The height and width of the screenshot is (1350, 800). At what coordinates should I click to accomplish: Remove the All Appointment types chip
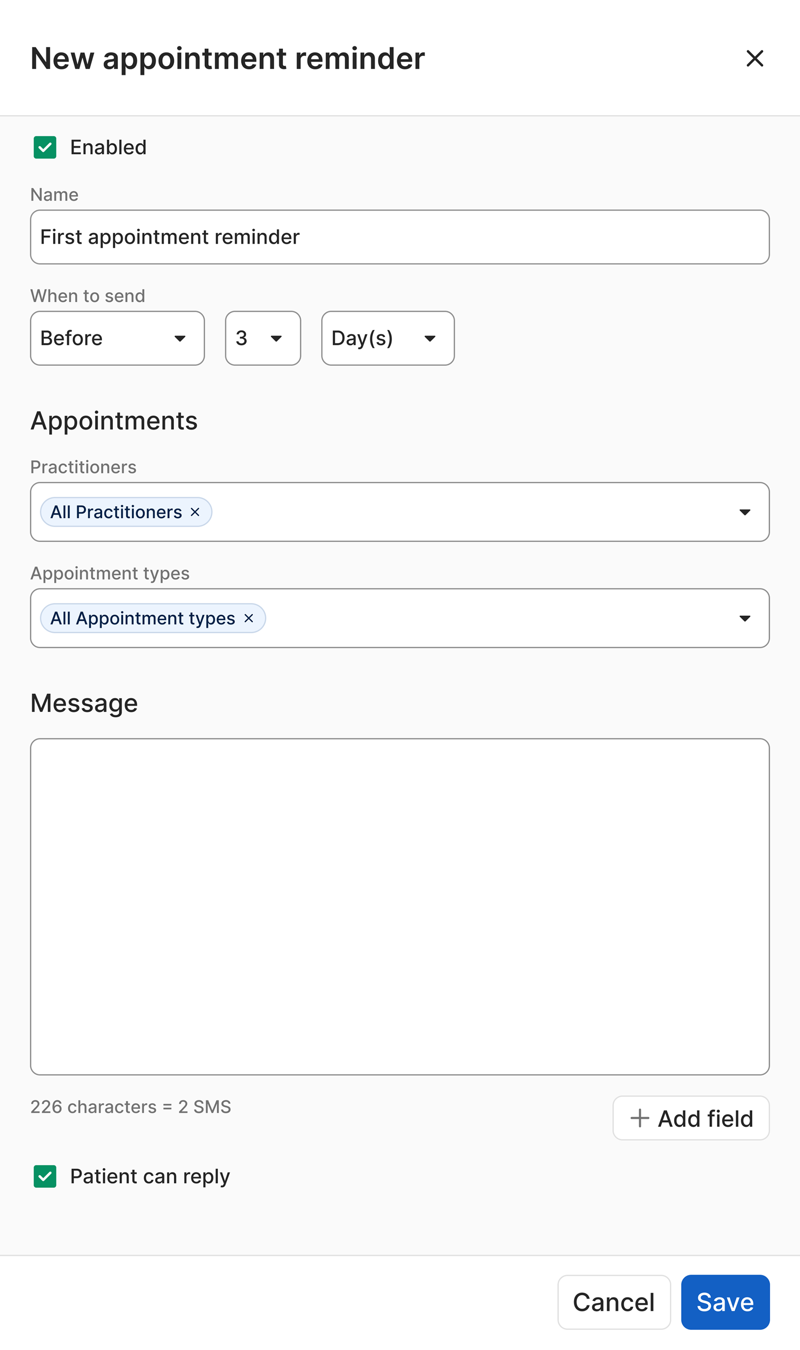(x=248, y=618)
